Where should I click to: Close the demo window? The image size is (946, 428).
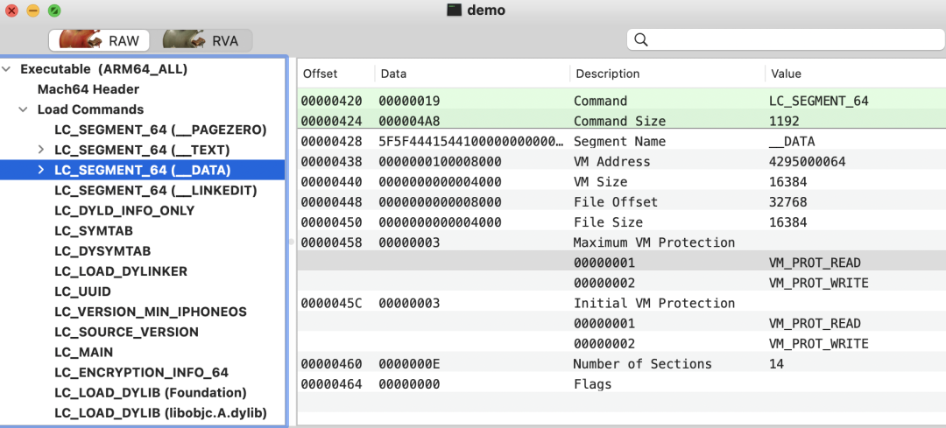tap(11, 11)
